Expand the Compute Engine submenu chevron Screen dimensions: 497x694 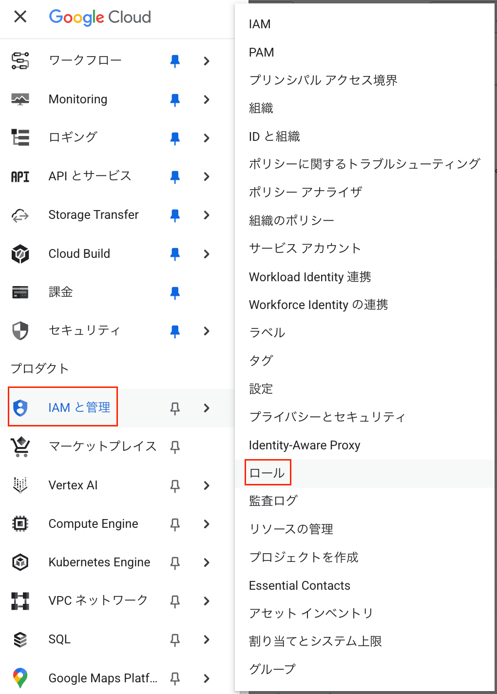click(207, 524)
